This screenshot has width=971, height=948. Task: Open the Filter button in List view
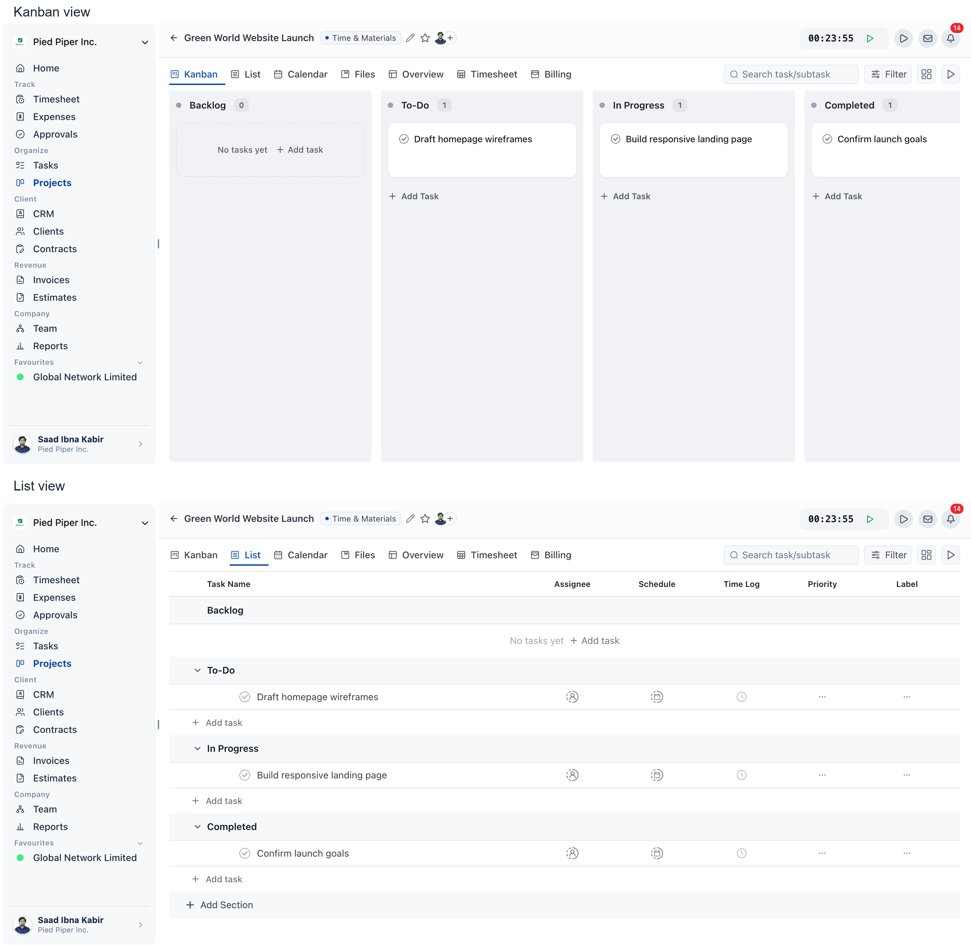888,555
